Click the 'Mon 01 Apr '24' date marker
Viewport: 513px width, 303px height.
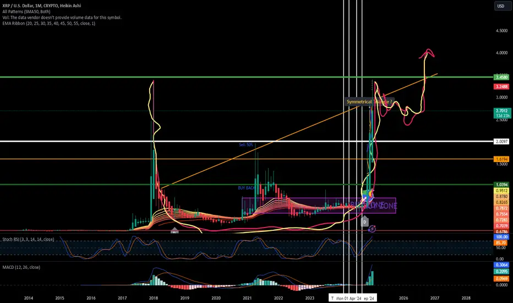(348, 299)
